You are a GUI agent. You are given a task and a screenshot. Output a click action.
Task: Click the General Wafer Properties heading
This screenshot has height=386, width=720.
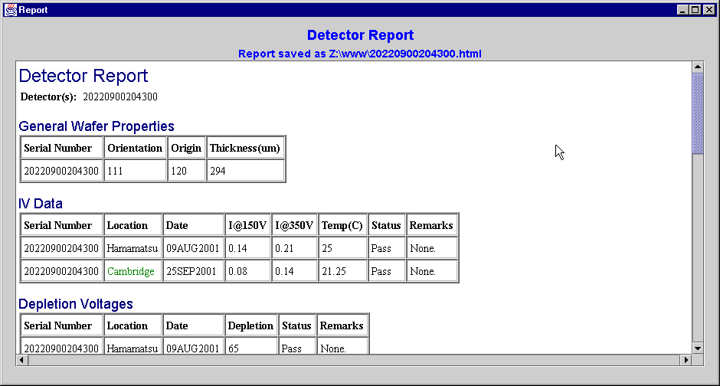pyautogui.click(x=97, y=126)
